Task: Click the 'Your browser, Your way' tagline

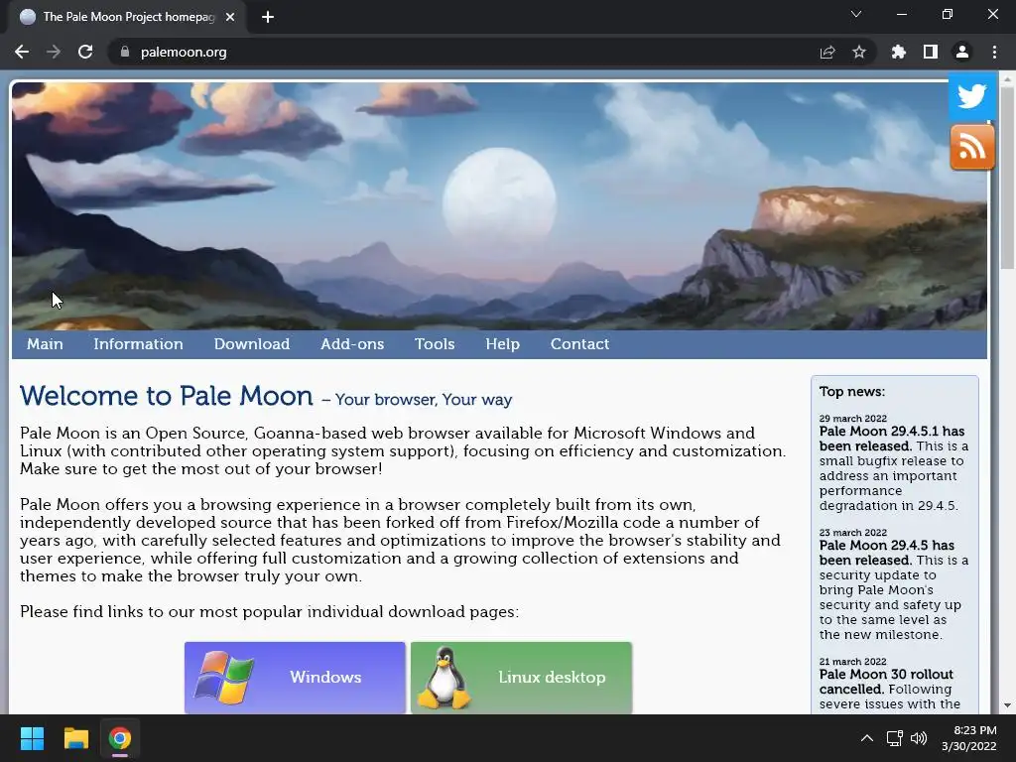Action: tap(424, 400)
